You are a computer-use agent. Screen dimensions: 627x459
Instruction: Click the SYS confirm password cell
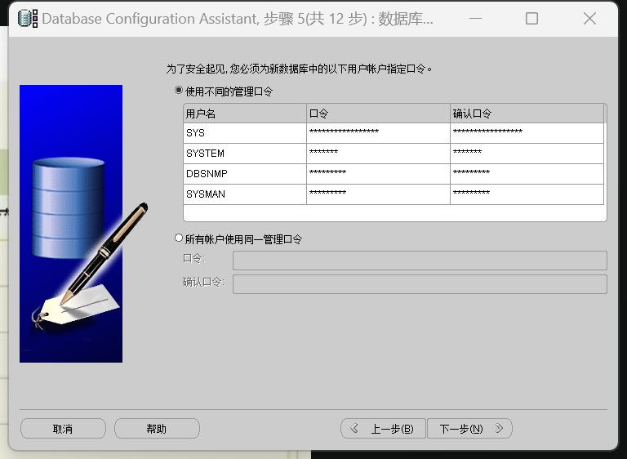(x=527, y=133)
